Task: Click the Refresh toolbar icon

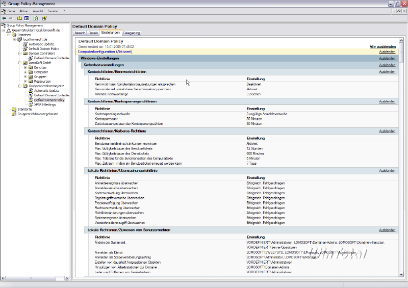Action: click(36, 18)
